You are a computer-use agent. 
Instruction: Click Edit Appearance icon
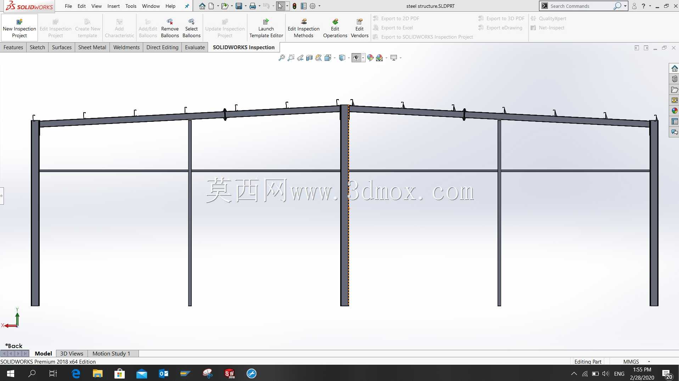coord(370,58)
